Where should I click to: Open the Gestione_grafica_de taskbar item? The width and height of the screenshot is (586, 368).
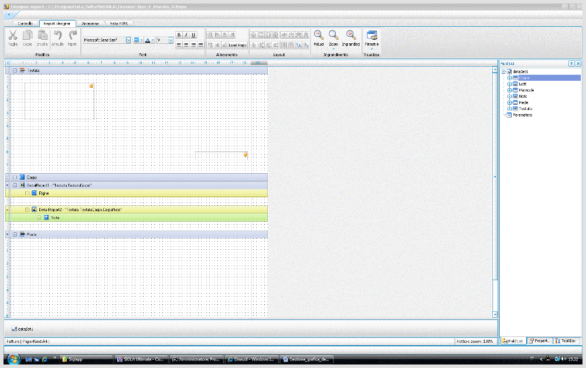click(306, 359)
